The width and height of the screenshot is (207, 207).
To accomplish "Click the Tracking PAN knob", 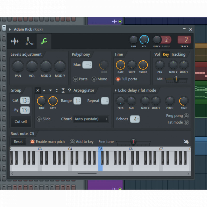I will (x=160, y=65).
